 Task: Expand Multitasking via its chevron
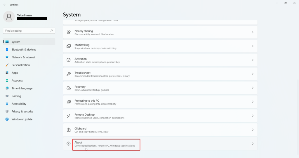(253, 46)
